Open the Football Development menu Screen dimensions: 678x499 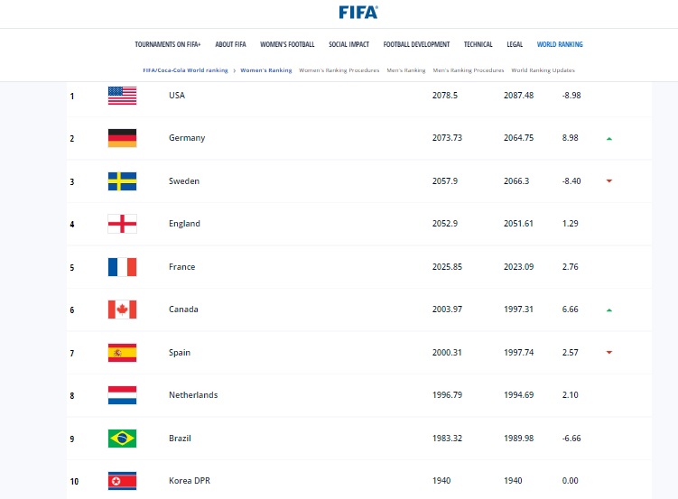click(416, 44)
